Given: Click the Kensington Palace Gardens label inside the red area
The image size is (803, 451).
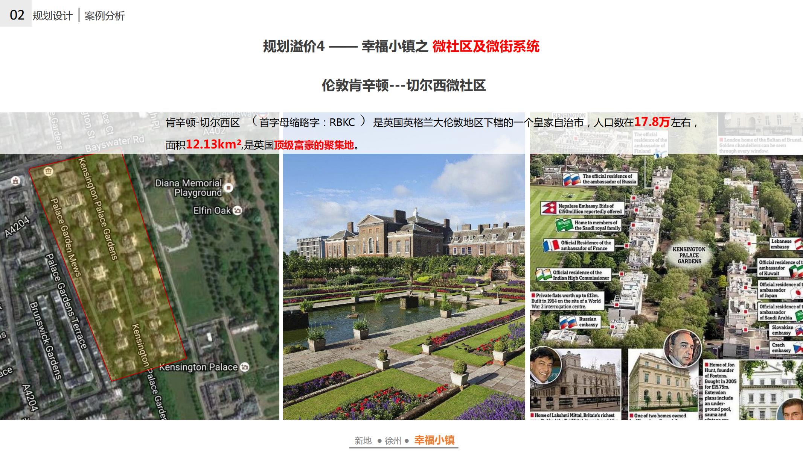Looking at the screenshot, I should click(98, 209).
